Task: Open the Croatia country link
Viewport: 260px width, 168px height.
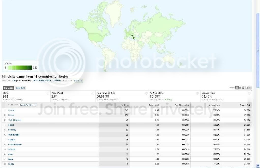Action: point(11,110)
